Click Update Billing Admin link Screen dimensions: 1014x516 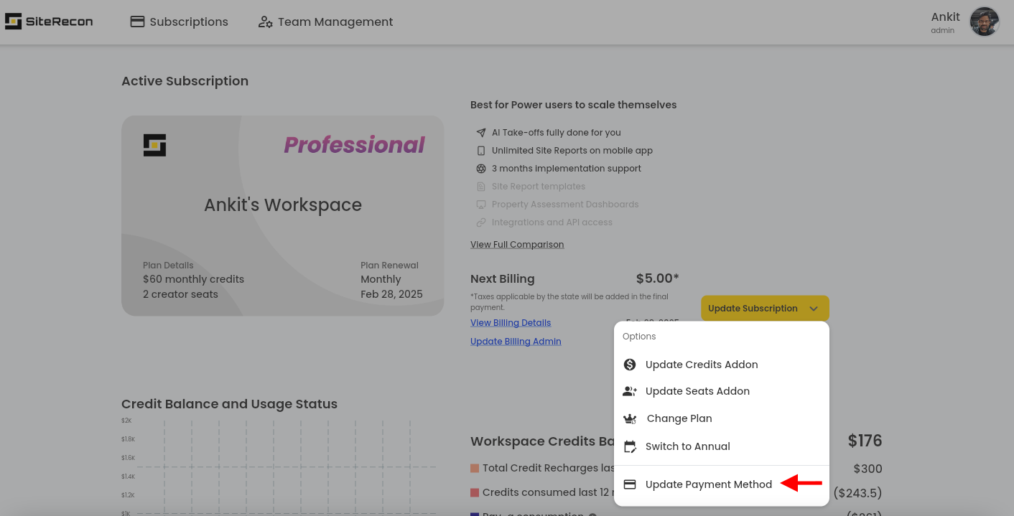pos(516,342)
